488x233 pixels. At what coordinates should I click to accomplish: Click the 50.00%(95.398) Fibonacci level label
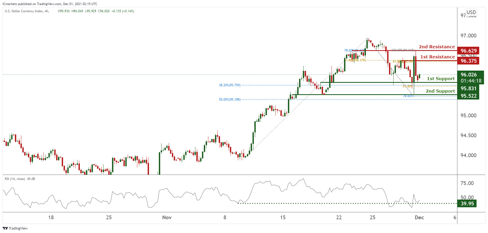(229, 100)
